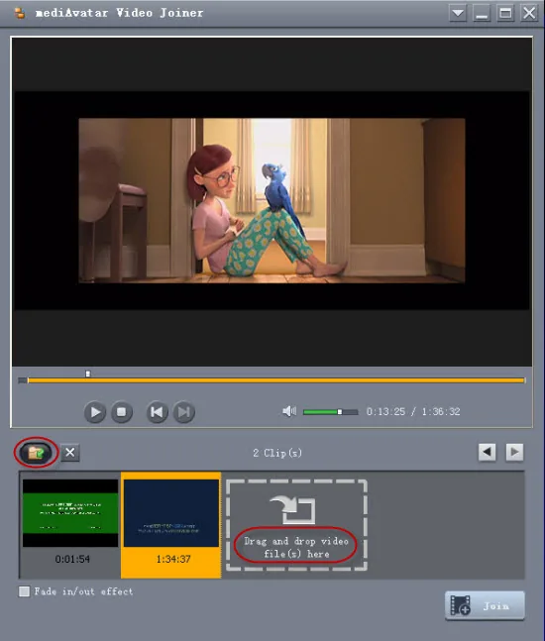Open the title bar dropdown menu arrow
This screenshot has width=545, height=641.
coord(458,13)
